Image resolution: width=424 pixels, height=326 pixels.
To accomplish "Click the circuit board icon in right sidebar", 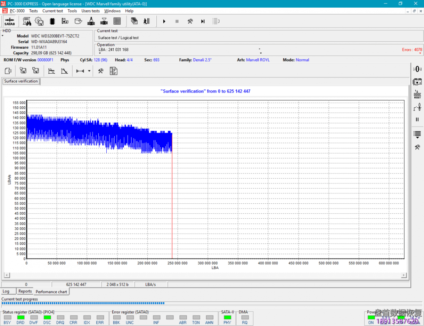I will (x=417, y=81).
